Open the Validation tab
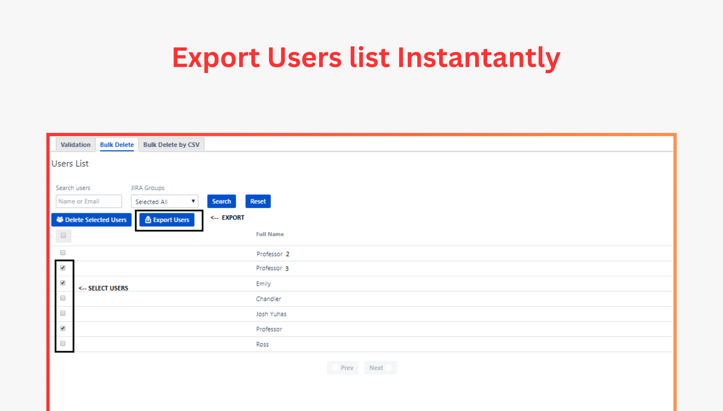723x411 pixels. 75,145
